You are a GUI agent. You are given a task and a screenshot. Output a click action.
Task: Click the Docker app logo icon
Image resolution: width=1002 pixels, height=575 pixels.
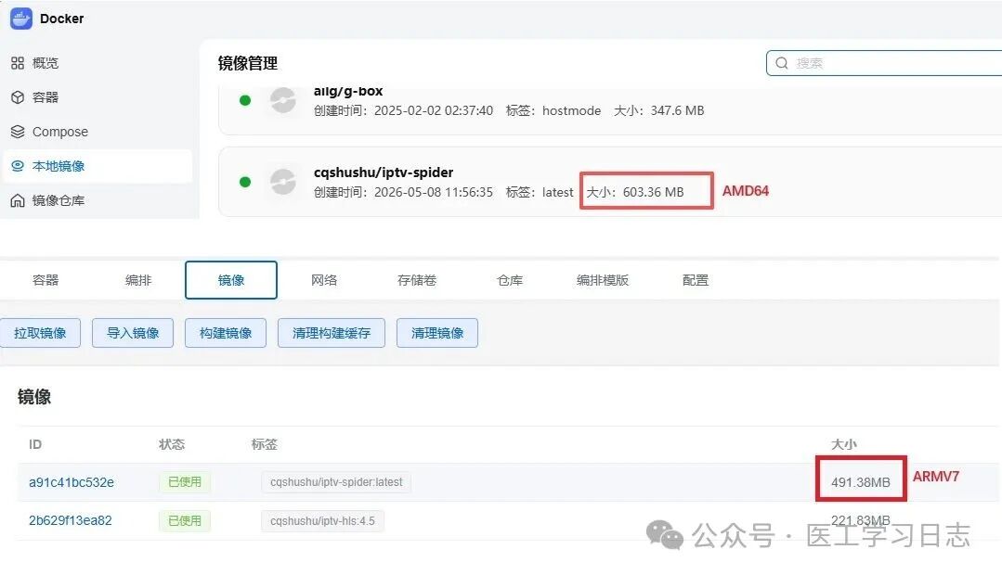tap(20, 19)
